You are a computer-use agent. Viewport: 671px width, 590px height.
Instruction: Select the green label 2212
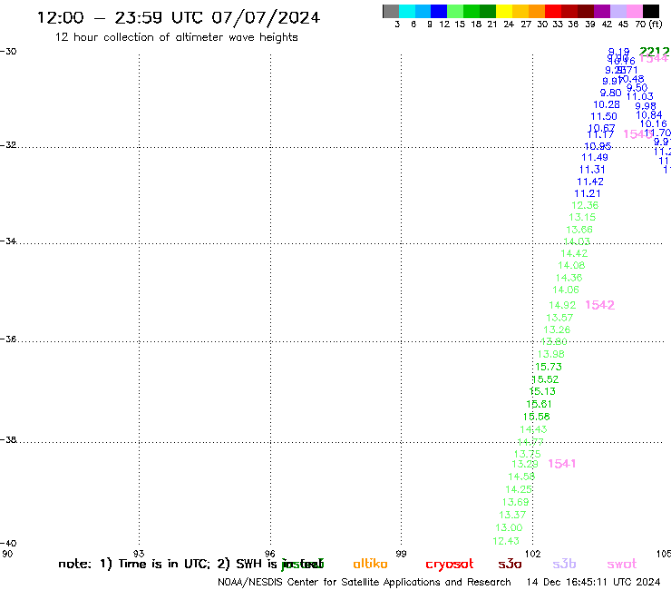[x=655, y=52]
